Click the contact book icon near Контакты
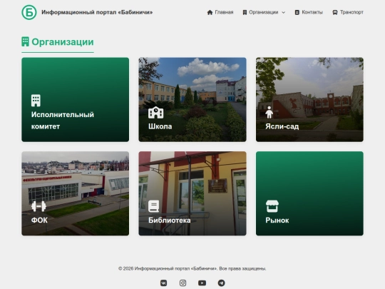The height and width of the screenshot is (289, 385). [x=297, y=12]
